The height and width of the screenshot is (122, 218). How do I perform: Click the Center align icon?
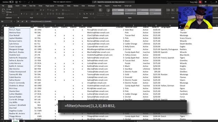(x=50, y=14)
